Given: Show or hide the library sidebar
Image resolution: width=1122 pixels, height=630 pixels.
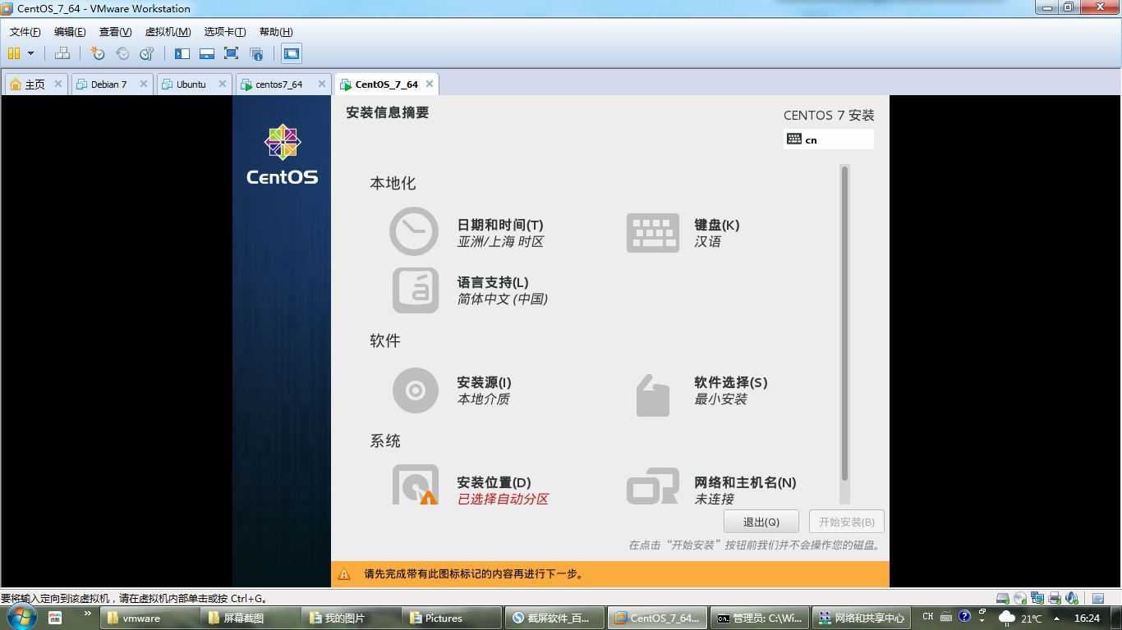Looking at the screenshot, I should point(182,53).
